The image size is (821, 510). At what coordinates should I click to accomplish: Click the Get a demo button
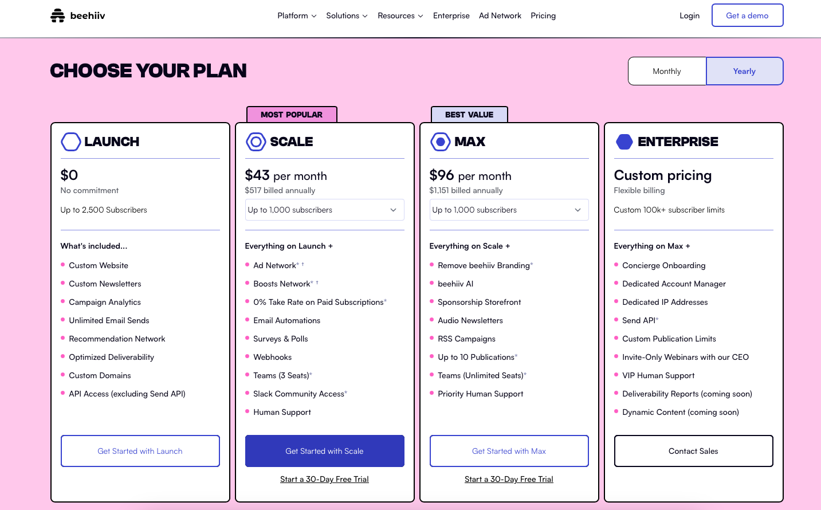(x=747, y=15)
